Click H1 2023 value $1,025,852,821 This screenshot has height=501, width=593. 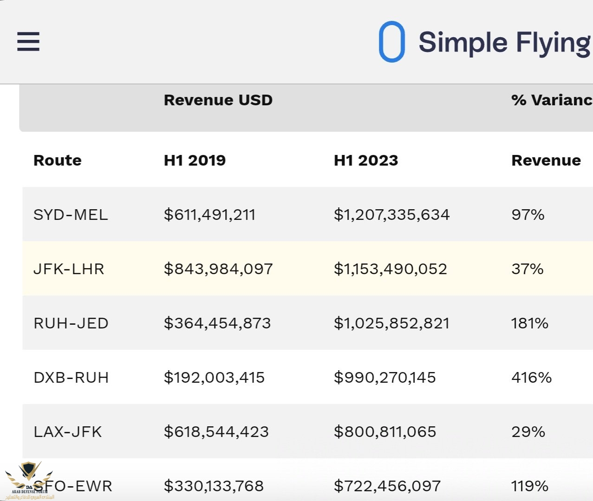click(392, 323)
